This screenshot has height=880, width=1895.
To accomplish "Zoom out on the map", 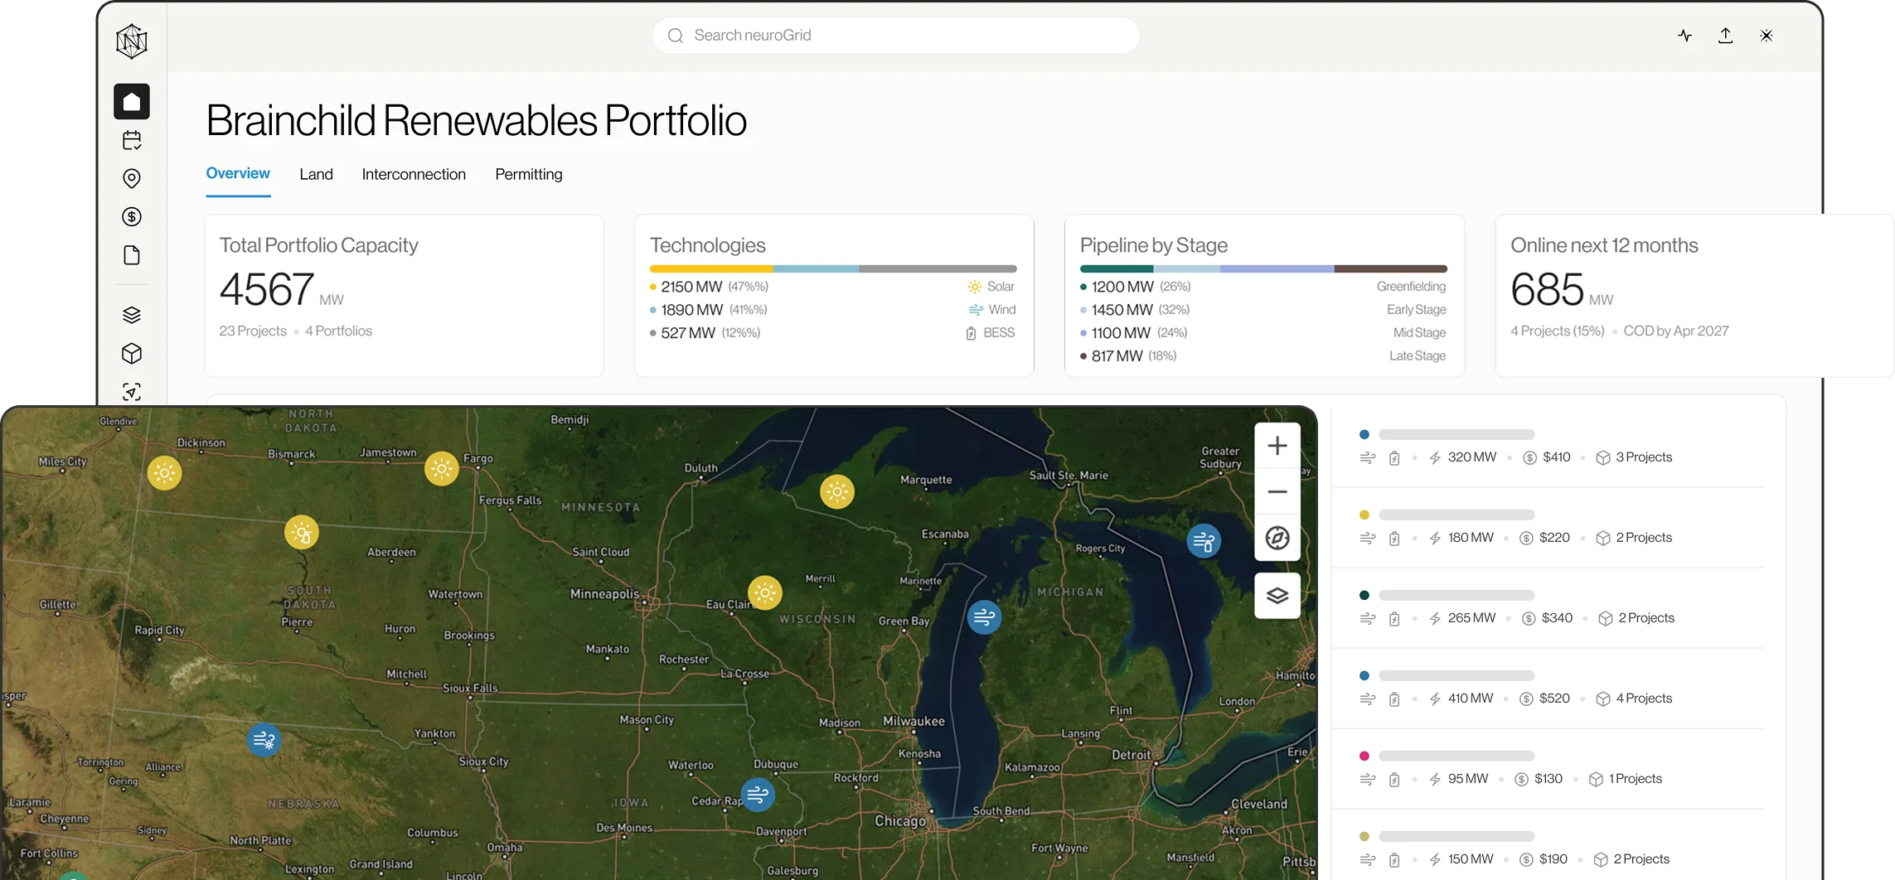I will click(x=1277, y=491).
